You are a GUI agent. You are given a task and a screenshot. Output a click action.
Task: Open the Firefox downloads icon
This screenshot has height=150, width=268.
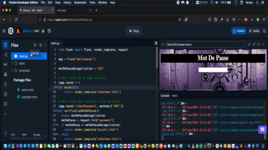(x=228, y=20)
